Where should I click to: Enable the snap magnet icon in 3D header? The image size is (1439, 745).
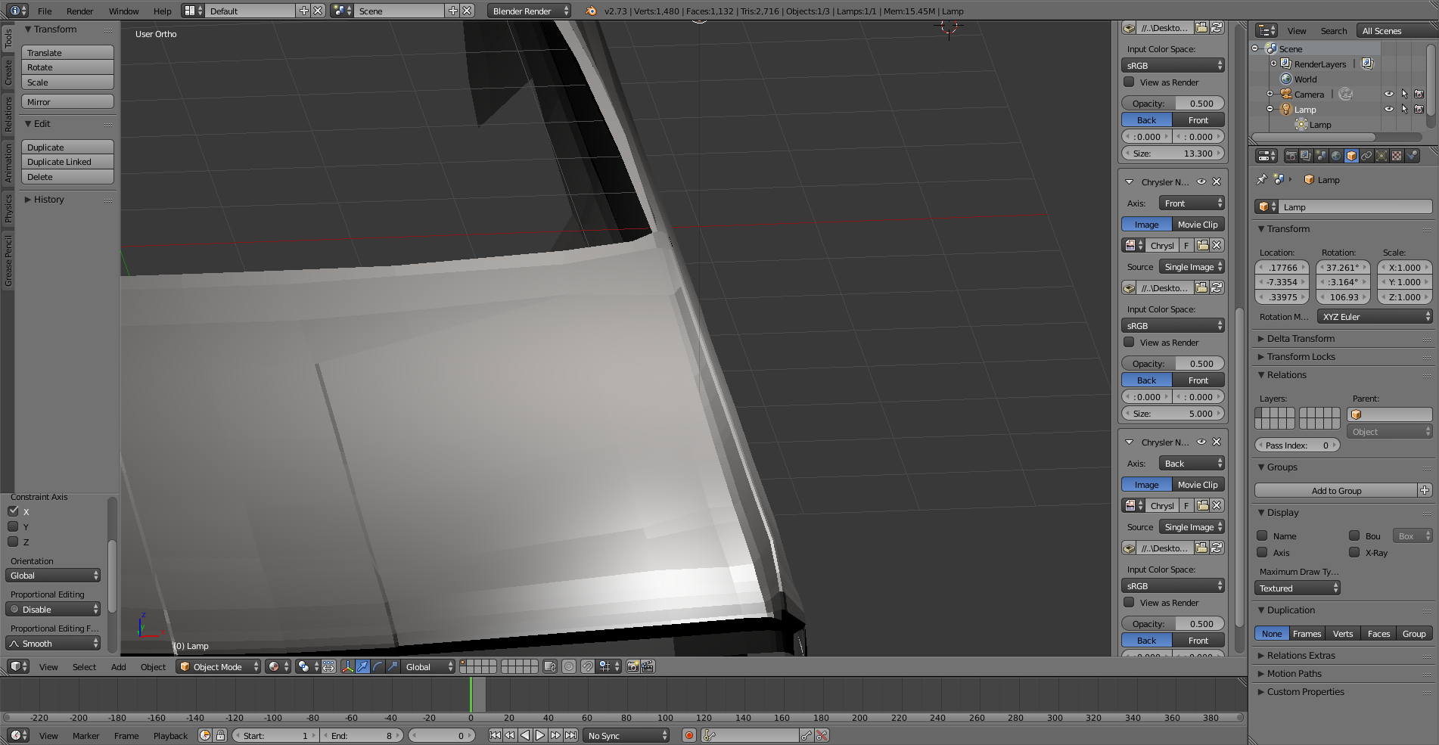pos(587,666)
